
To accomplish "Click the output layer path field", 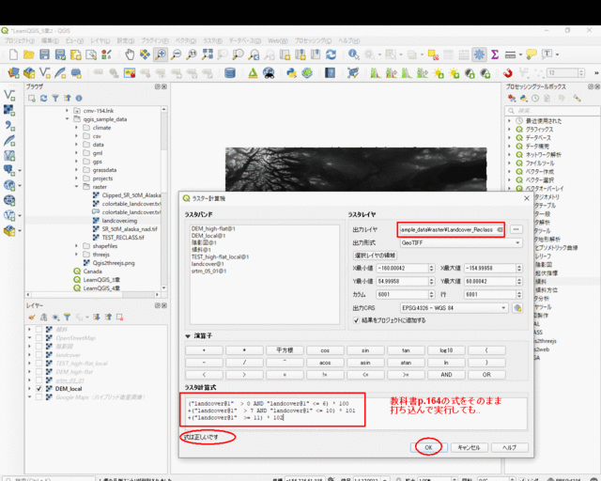I will tap(451, 229).
